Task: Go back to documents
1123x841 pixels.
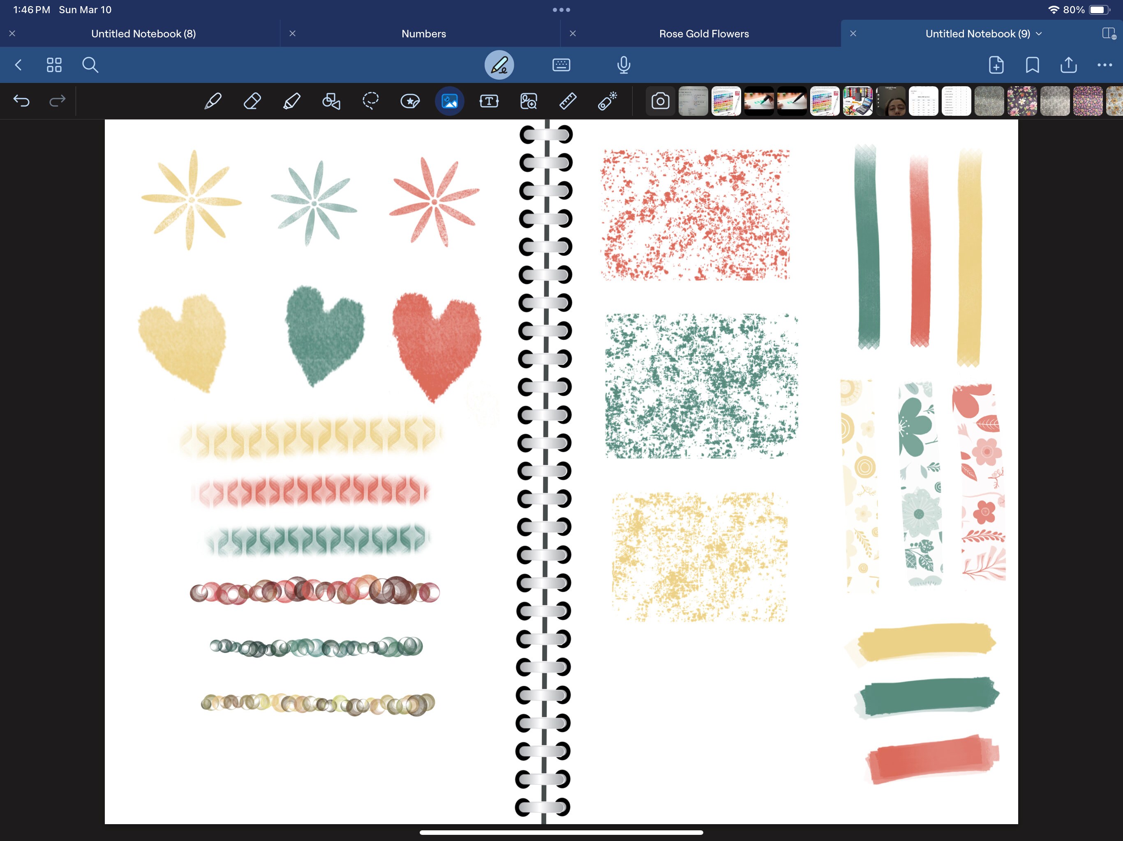Action: click(18, 65)
